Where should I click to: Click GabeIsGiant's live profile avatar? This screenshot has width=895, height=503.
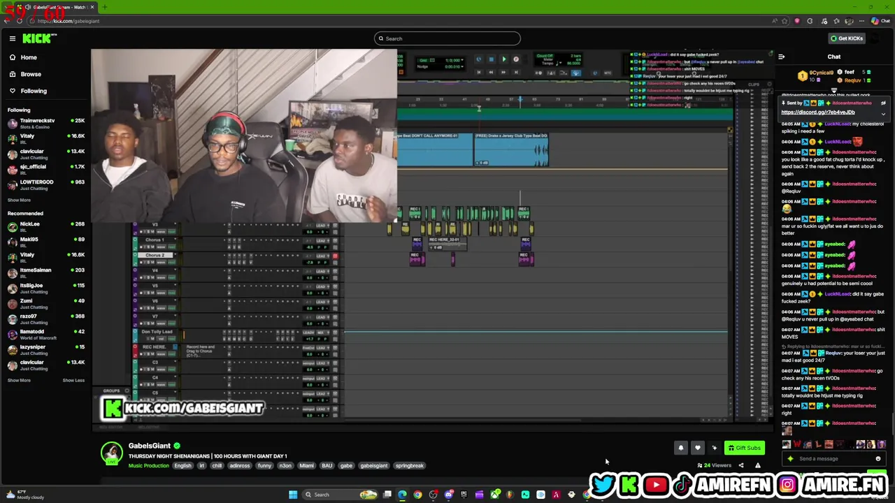(111, 453)
